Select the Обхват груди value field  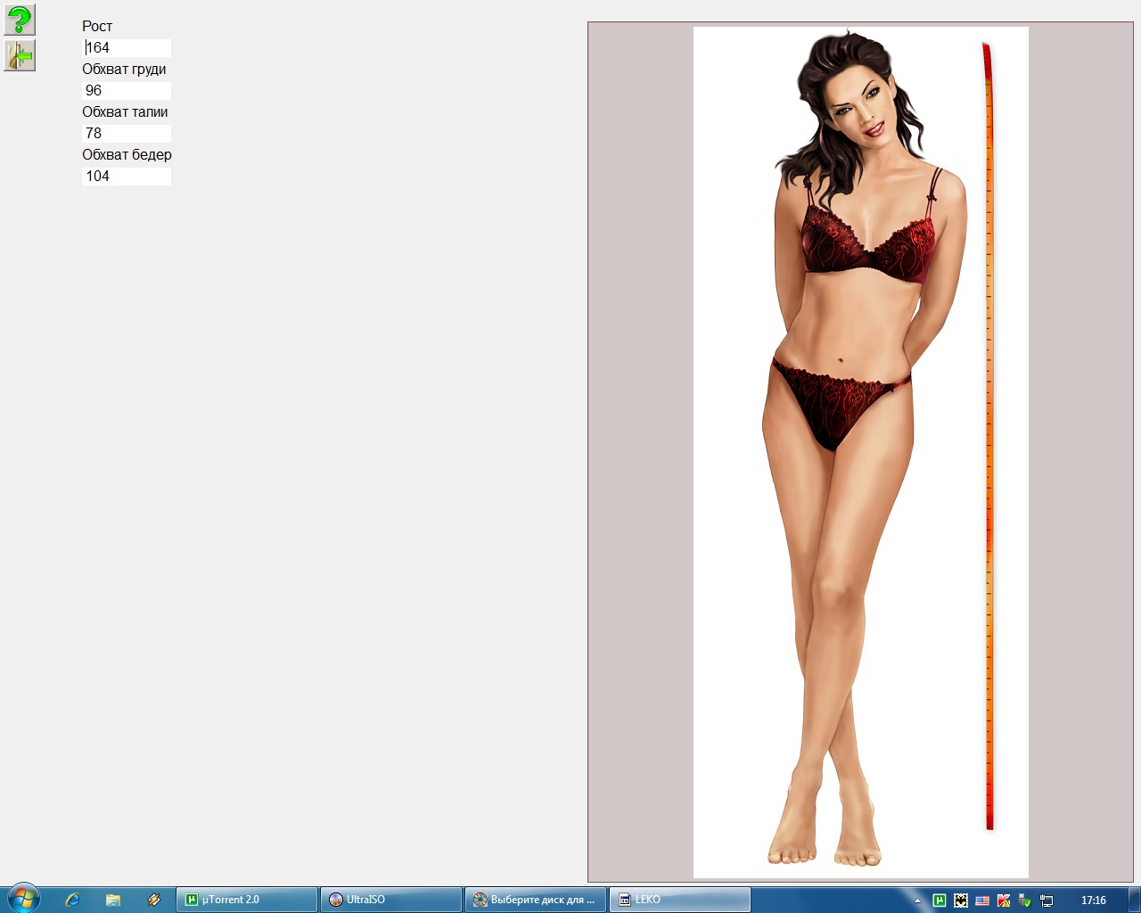click(126, 91)
